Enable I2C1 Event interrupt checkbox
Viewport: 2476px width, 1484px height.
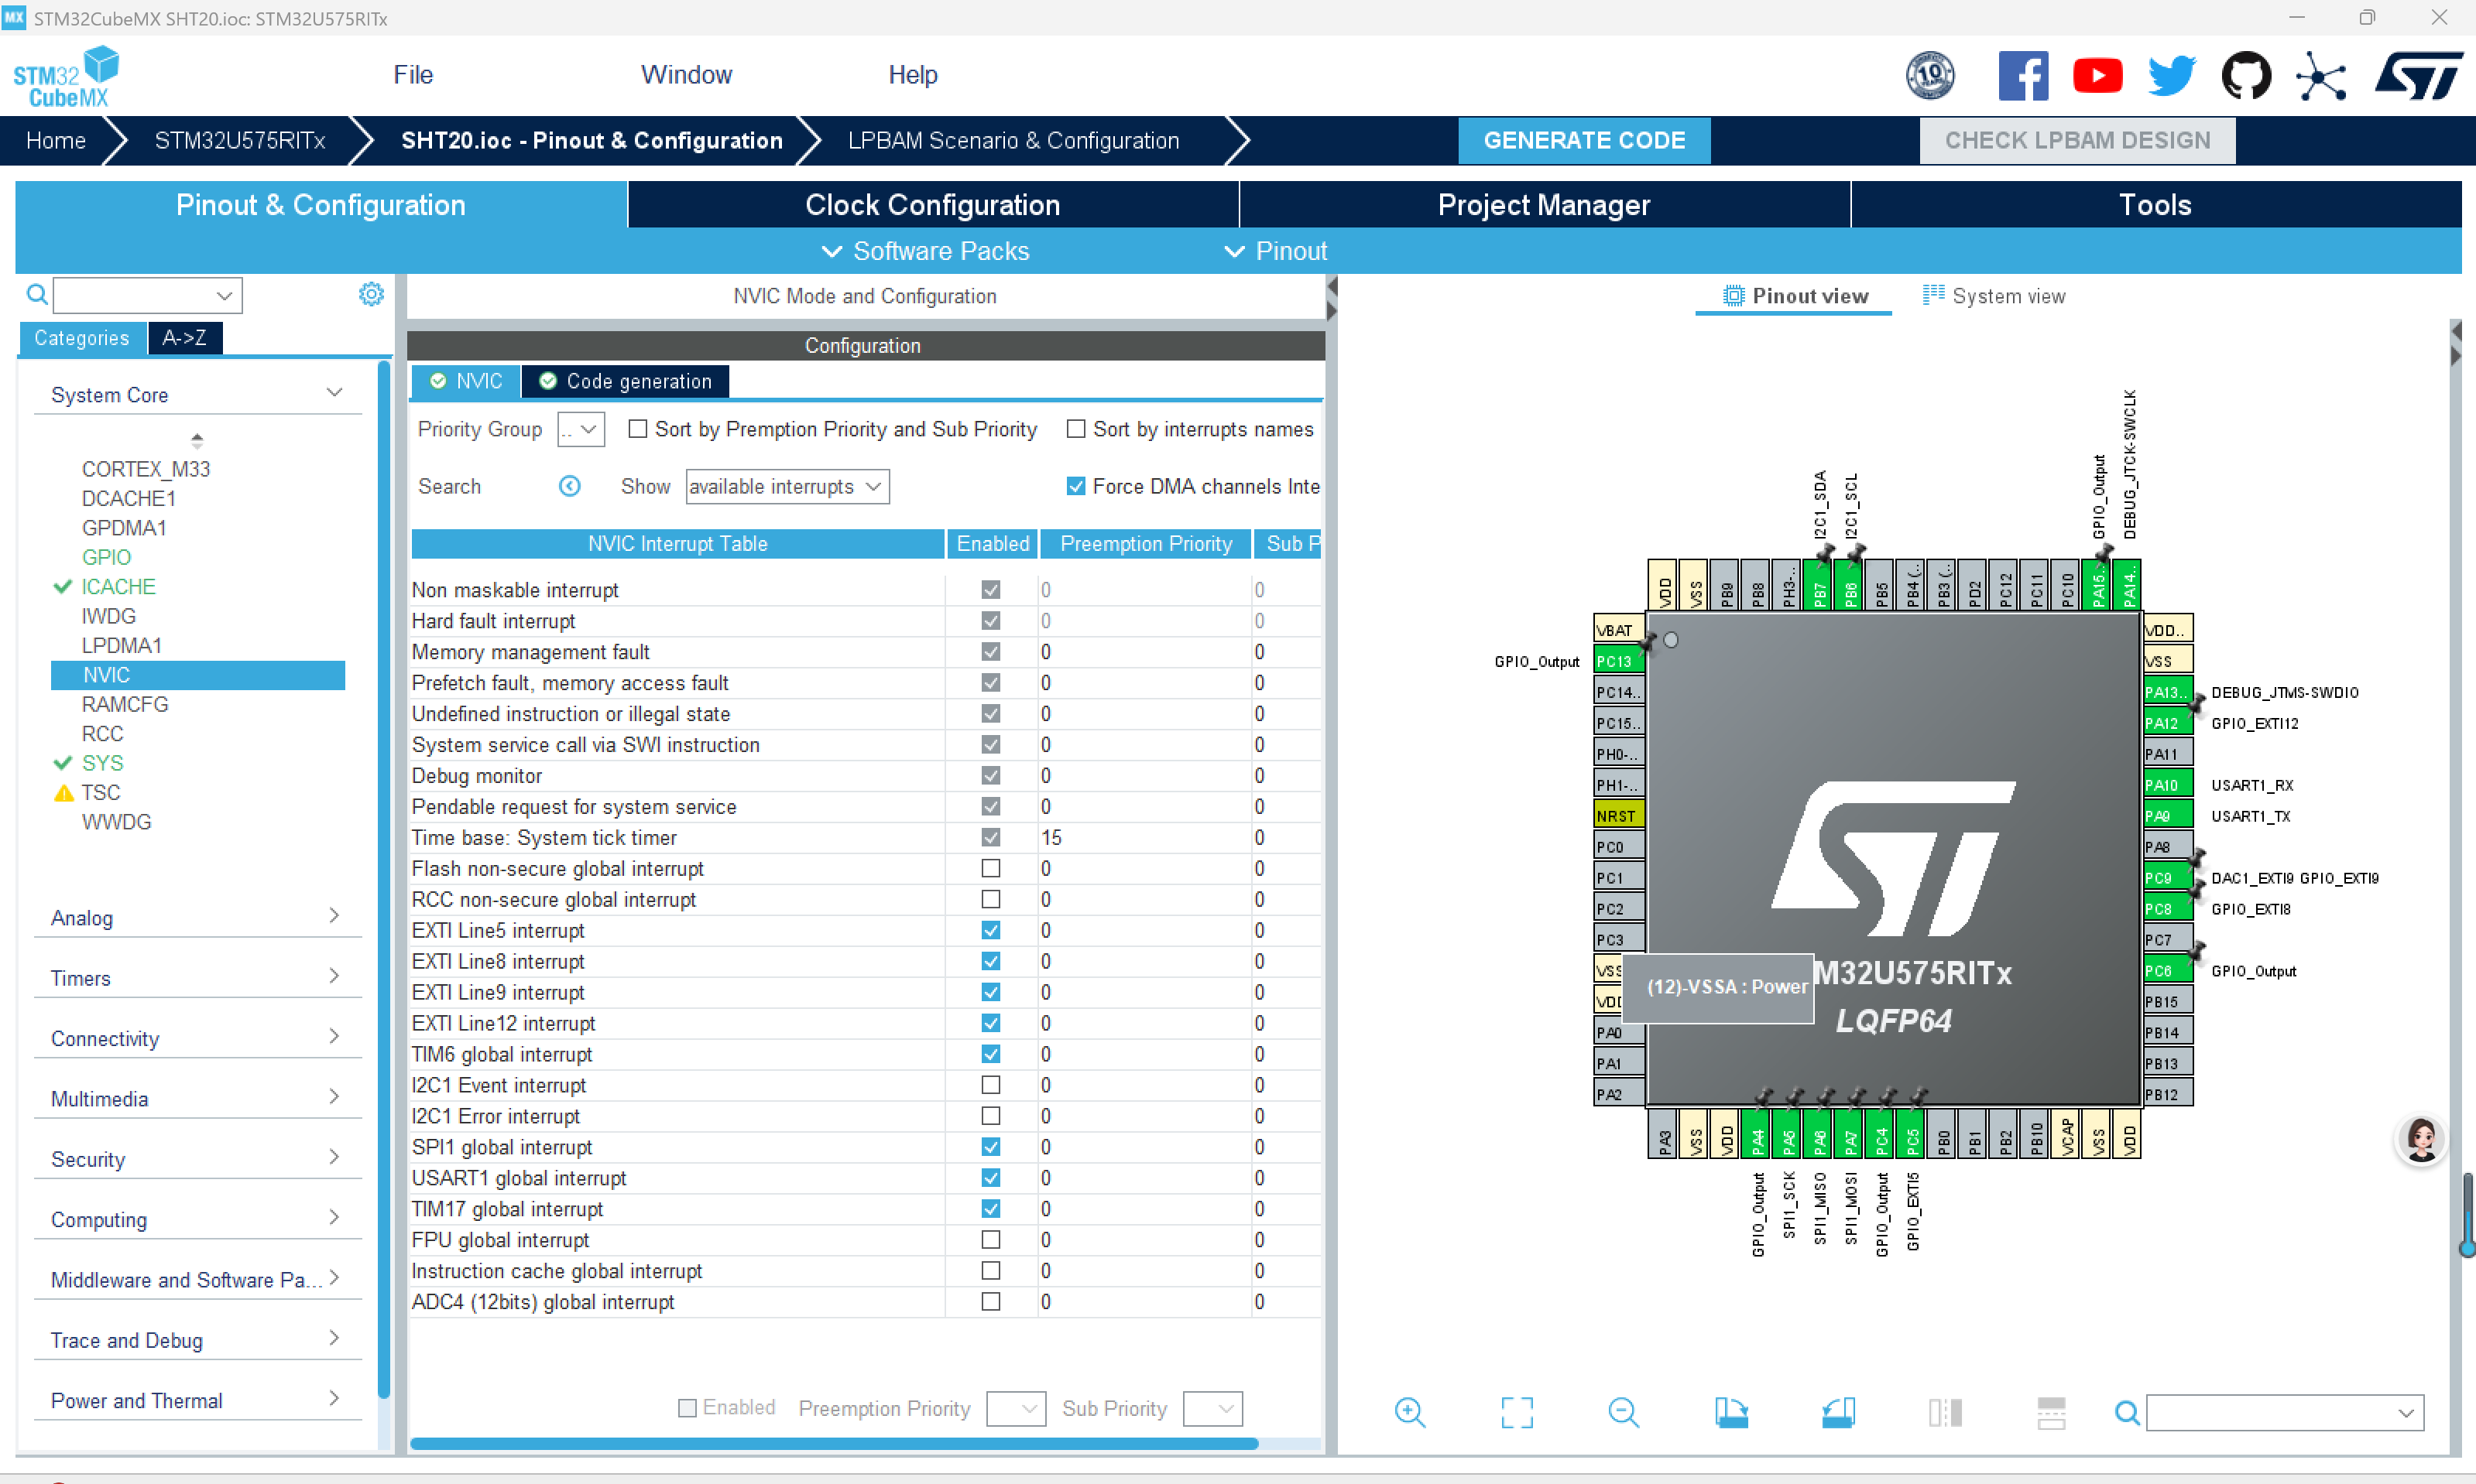[990, 1085]
